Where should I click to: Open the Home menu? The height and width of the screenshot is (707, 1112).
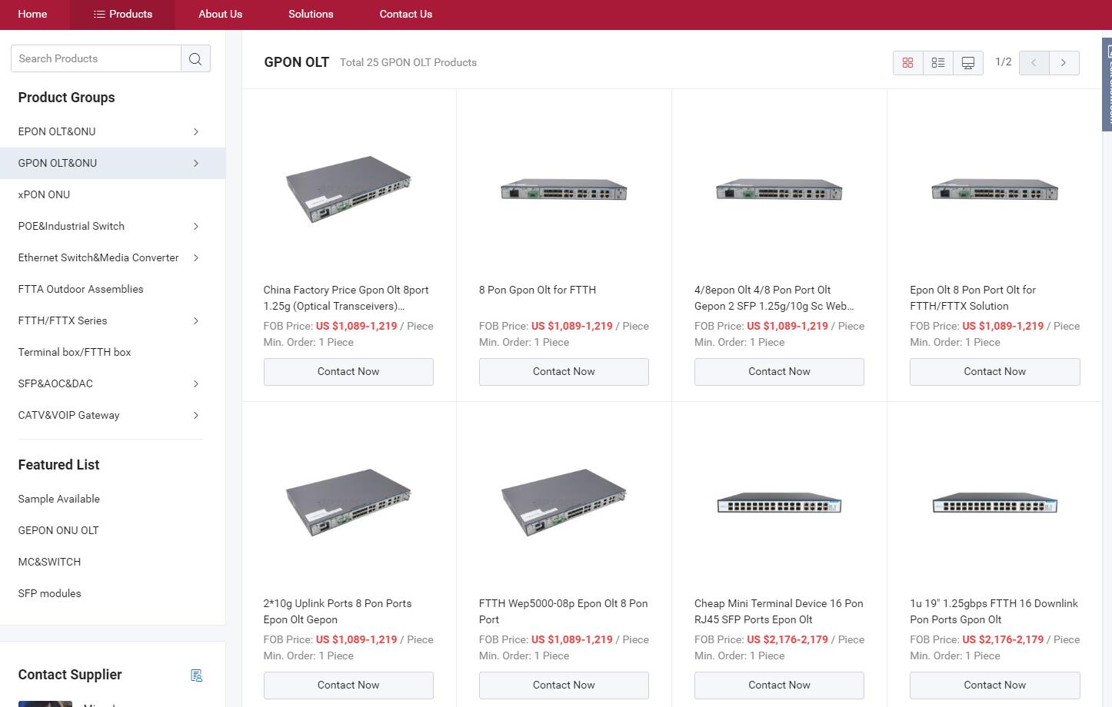(32, 14)
